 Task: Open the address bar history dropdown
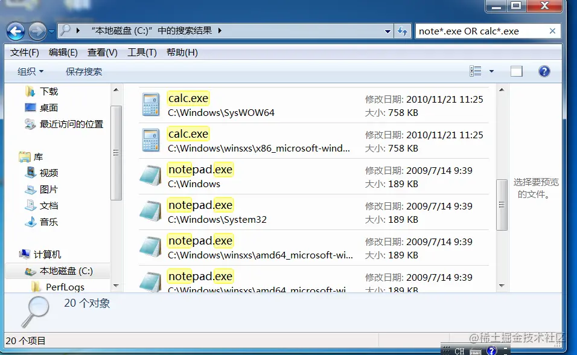[388, 31]
